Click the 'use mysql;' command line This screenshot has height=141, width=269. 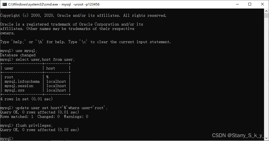click(x=18, y=51)
